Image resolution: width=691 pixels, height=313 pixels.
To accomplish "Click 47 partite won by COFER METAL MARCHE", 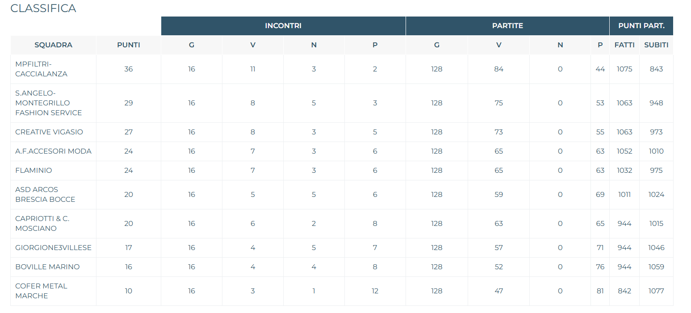I will pyautogui.click(x=499, y=291).
